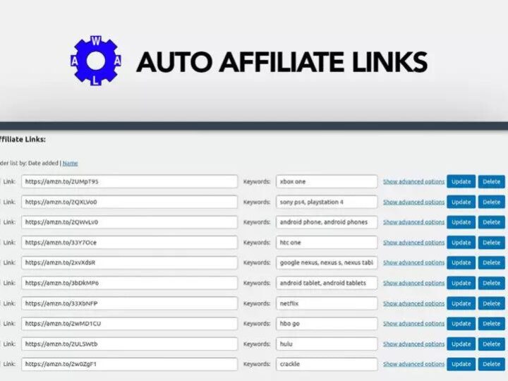Update the hbo go affiliate link
Image resolution: width=508 pixels, height=381 pixels.
tap(461, 323)
